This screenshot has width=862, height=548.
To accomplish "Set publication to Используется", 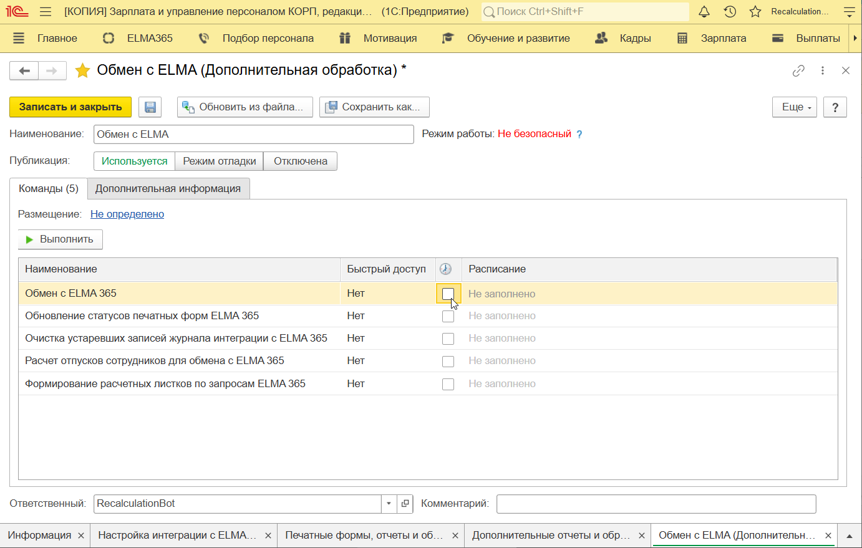I will 135,161.
